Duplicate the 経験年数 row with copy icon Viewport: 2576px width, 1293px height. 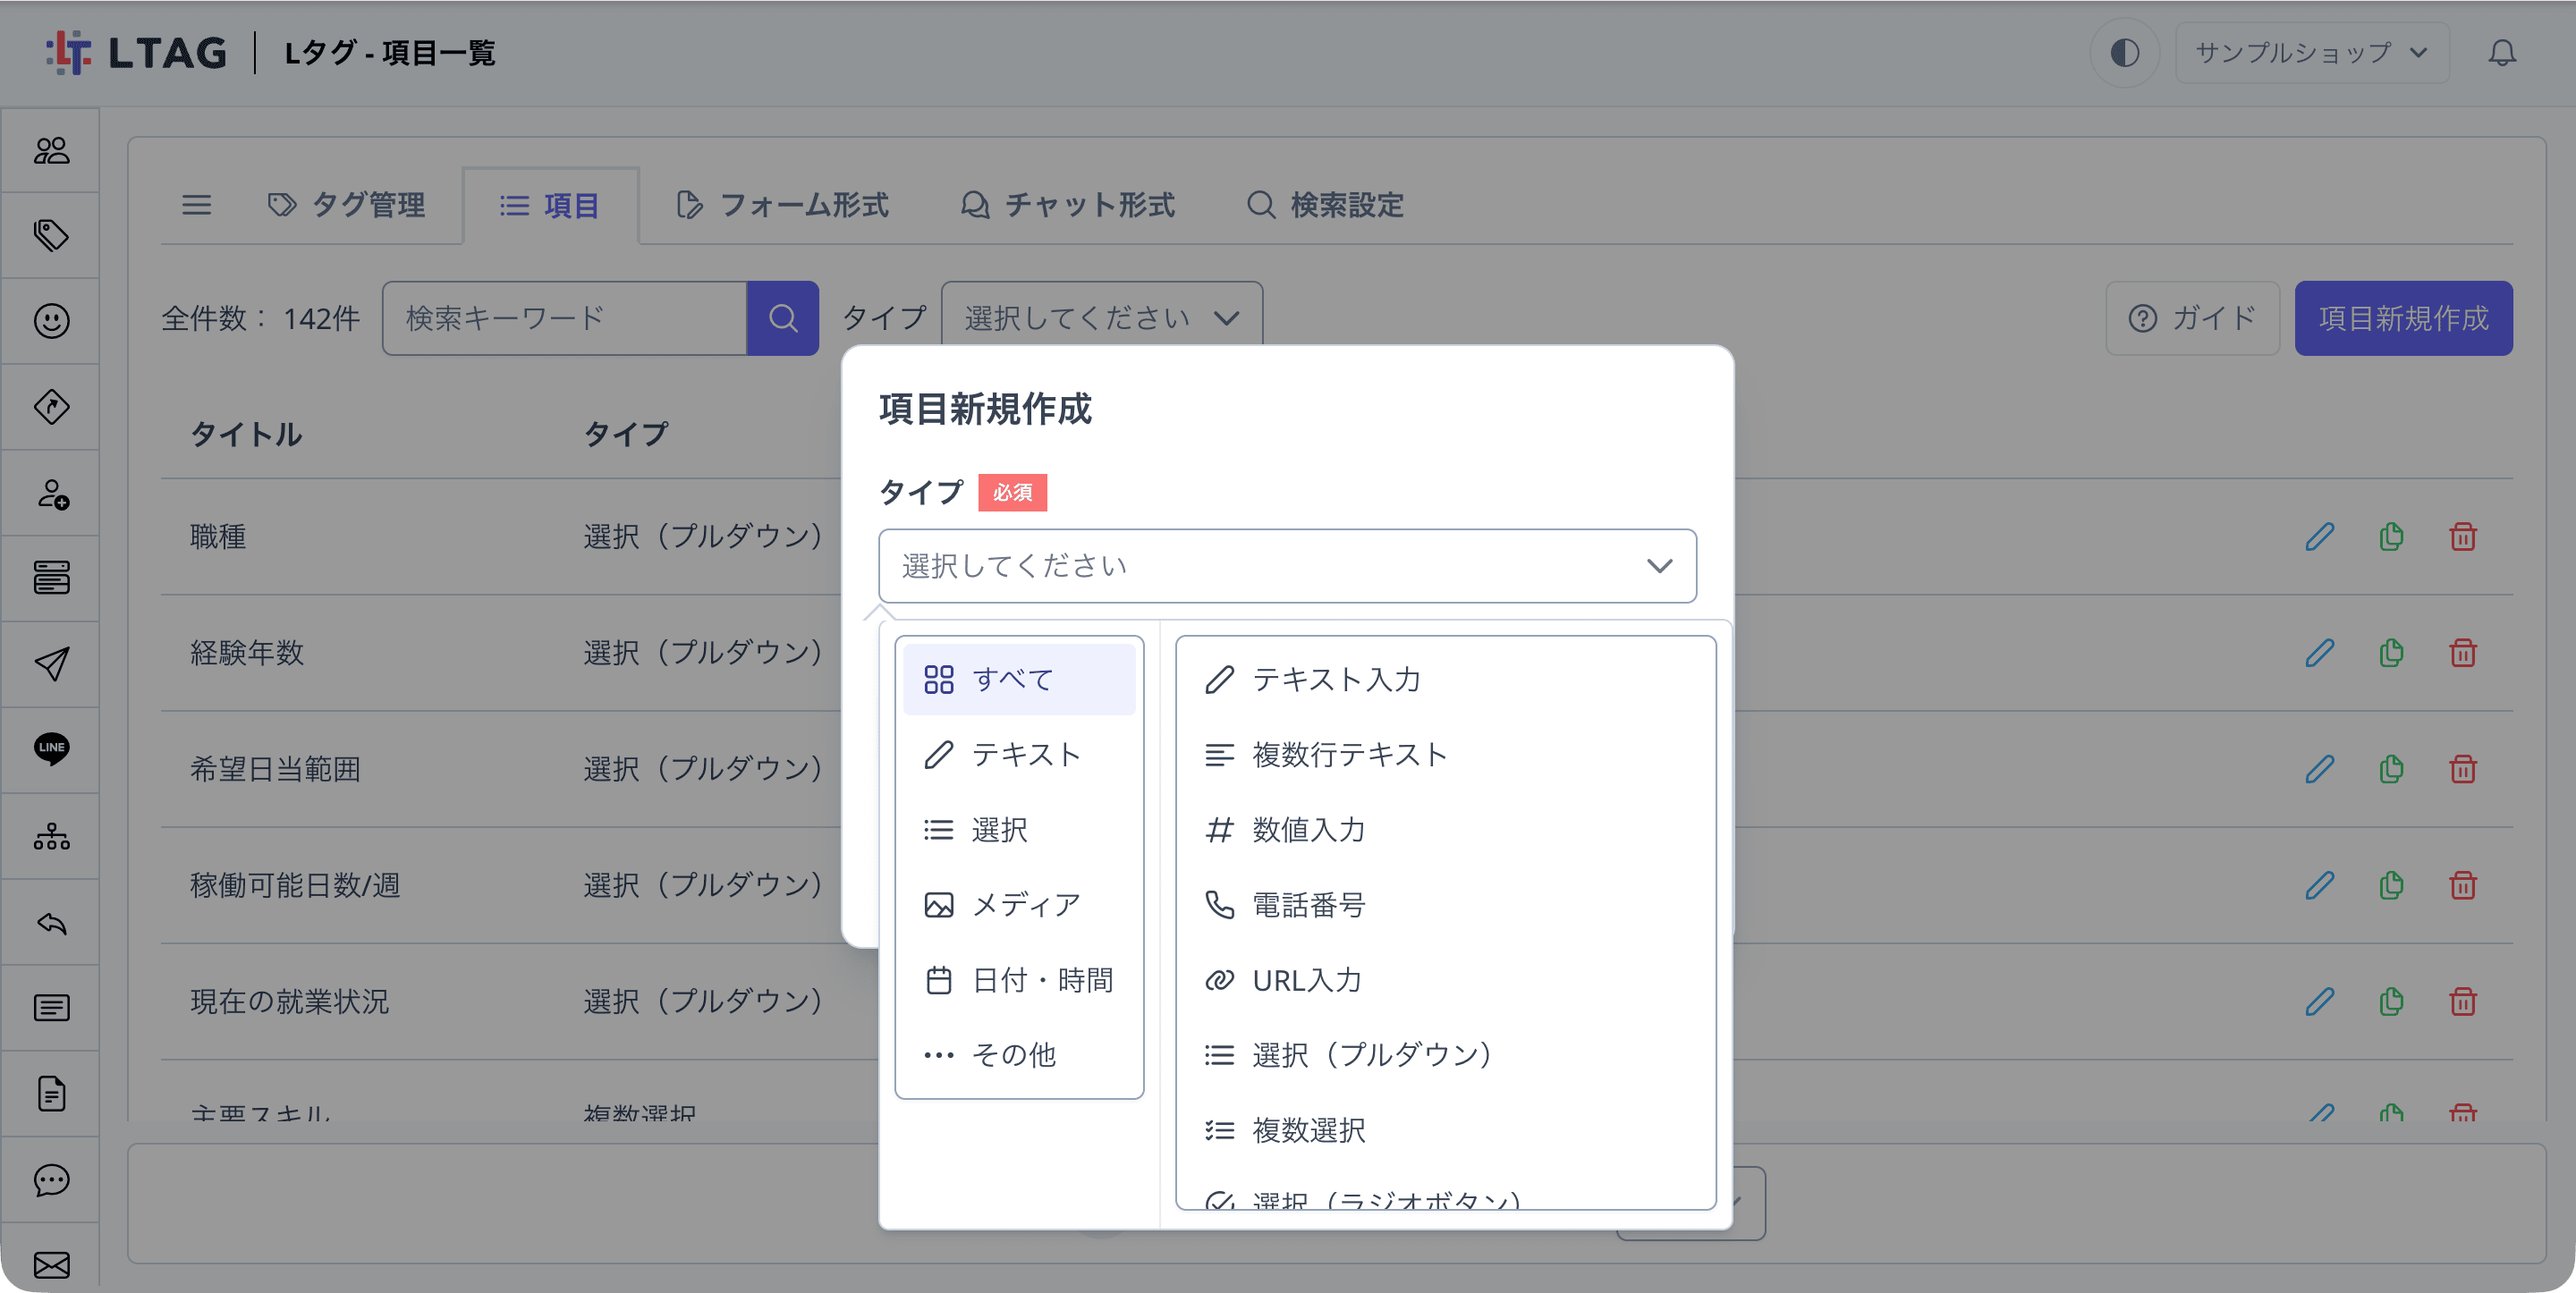pyautogui.click(x=2391, y=653)
